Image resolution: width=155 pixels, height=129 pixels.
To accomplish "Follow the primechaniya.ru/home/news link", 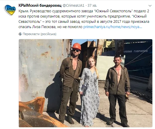I will click(113, 27).
